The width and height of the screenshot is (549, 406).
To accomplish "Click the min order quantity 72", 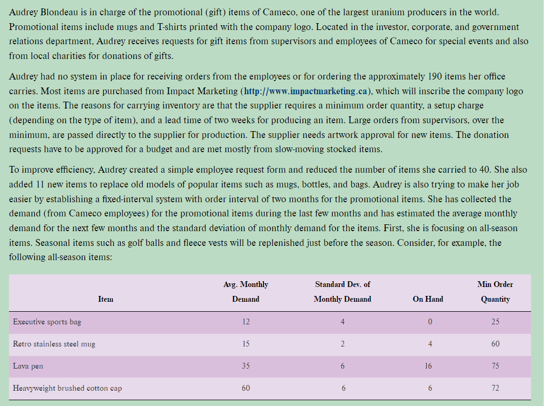I will point(495,388).
